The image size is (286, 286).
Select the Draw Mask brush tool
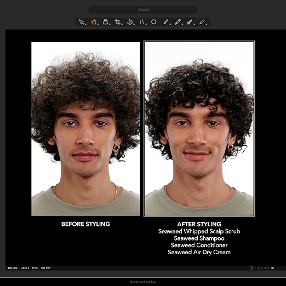(x=165, y=22)
